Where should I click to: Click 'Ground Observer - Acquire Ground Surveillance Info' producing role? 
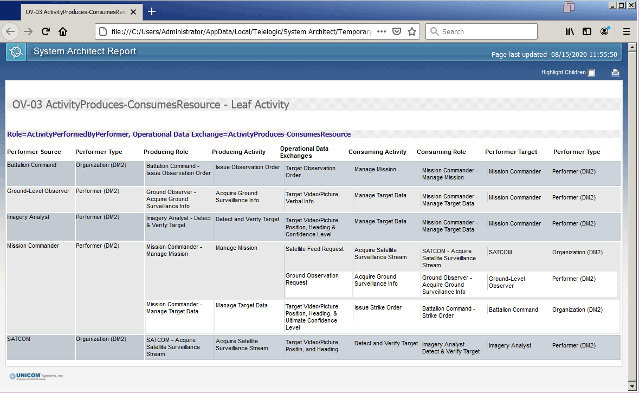point(171,199)
